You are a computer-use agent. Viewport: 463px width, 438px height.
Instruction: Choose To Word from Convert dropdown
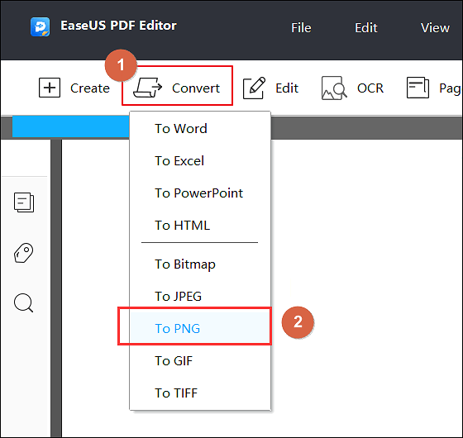(200, 129)
